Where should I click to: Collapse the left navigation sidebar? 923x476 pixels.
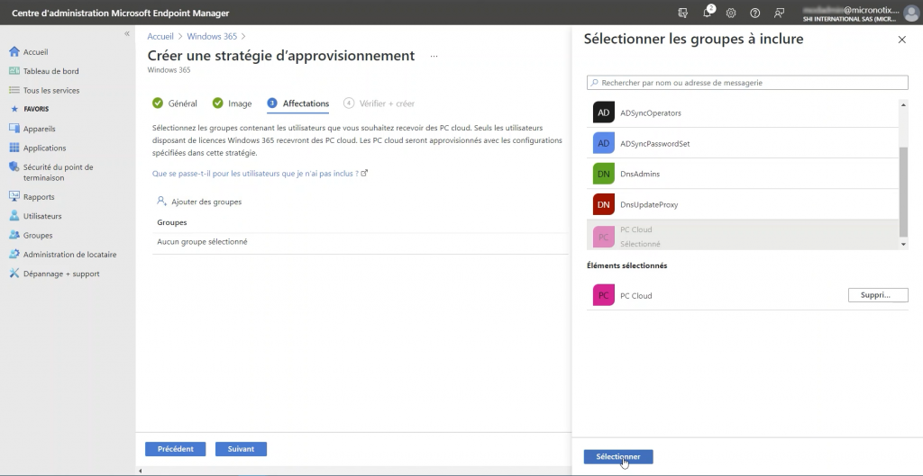(x=126, y=33)
